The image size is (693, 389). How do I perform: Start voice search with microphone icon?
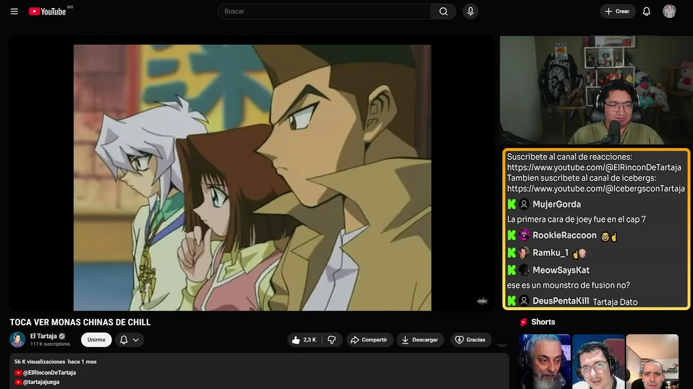coord(470,11)
